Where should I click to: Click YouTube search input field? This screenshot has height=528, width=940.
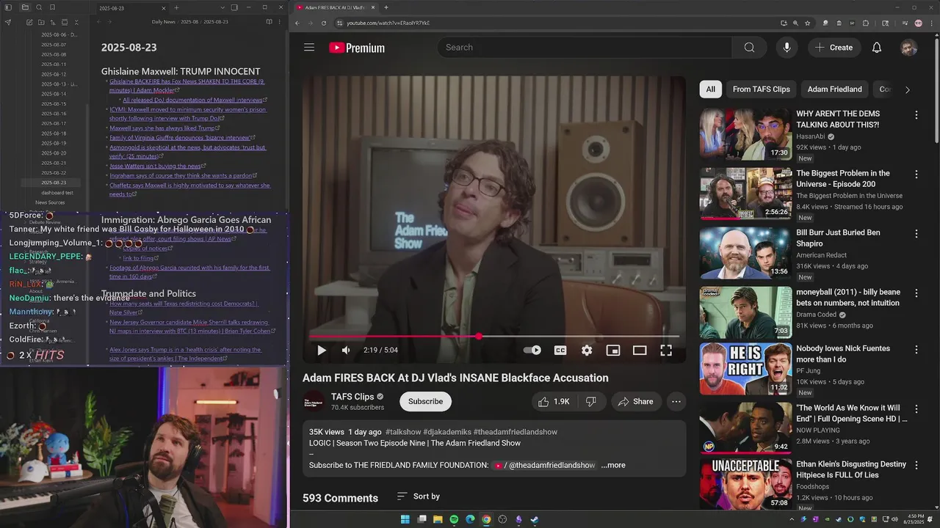tap(585, 48)
